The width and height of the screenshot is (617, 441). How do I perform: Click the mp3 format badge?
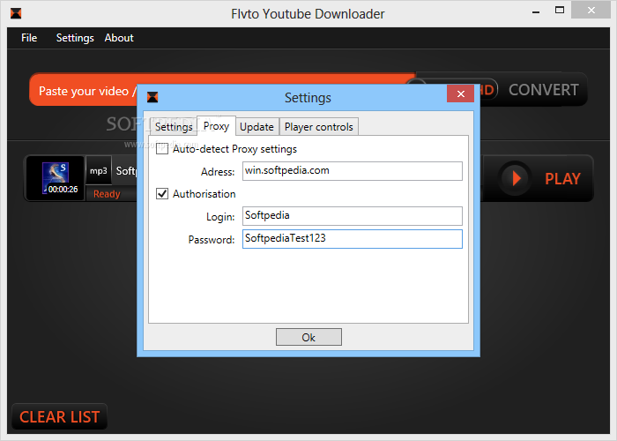click(99, 170)
